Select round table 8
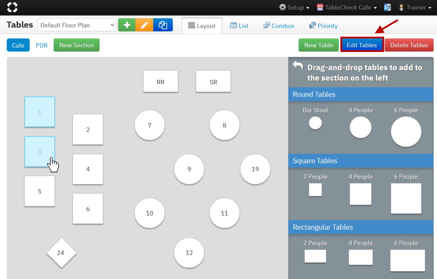437x279 pixels. [x=224, y=125]
